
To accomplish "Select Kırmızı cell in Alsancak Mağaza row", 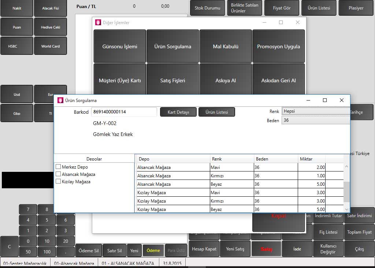I will pos(232,176).
